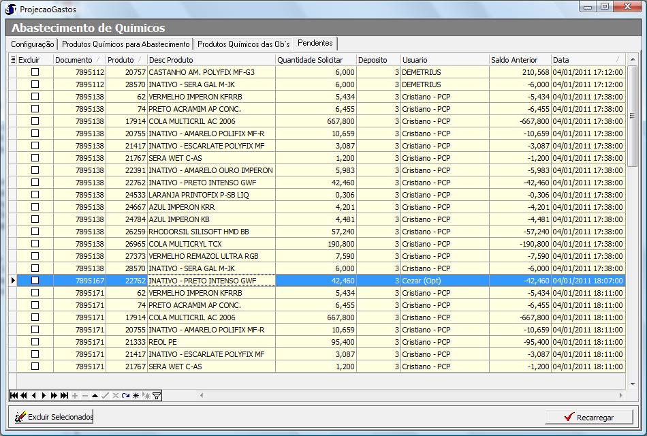Tick Excluir box for COLA MULTICRYL TCX
The image size is (647, 436).
point(35,244)
